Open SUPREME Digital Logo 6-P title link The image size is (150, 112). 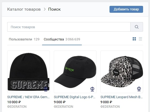coord(75,97)
